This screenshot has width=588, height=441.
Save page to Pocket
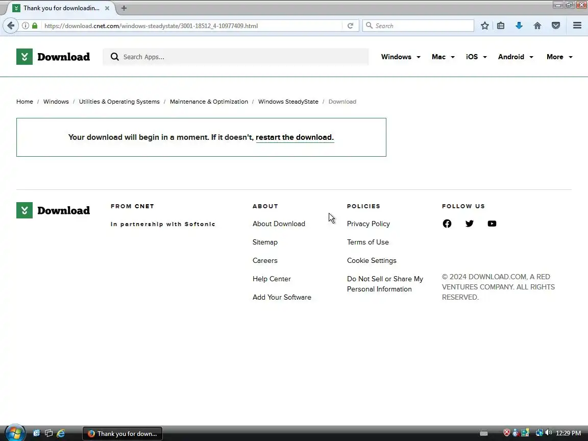(556, 26)
